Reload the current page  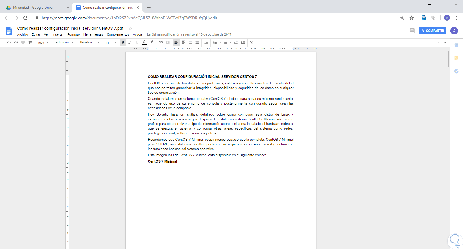point(25,18)
